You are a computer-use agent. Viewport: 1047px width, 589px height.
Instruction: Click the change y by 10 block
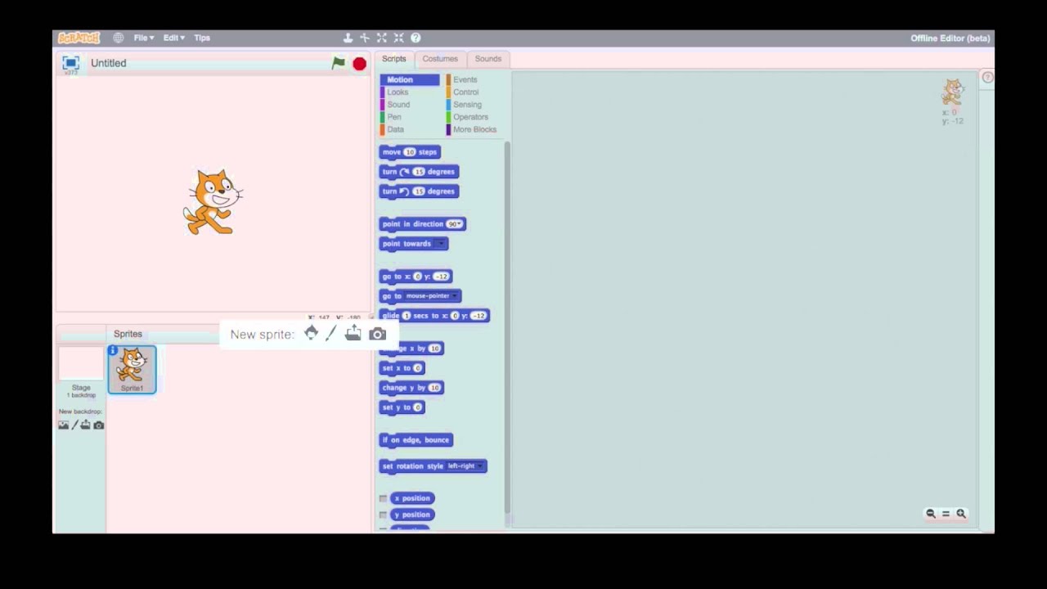pos(411,388)
